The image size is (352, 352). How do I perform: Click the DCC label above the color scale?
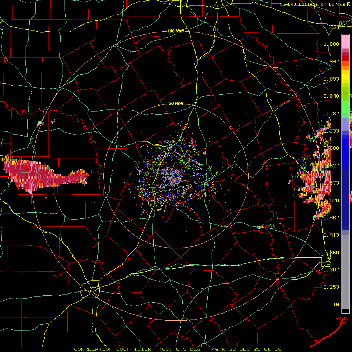(x=343, y=23)
